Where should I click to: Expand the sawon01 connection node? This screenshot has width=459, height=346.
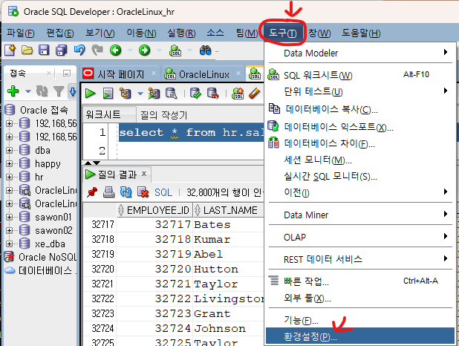click(x=10, y=218)
